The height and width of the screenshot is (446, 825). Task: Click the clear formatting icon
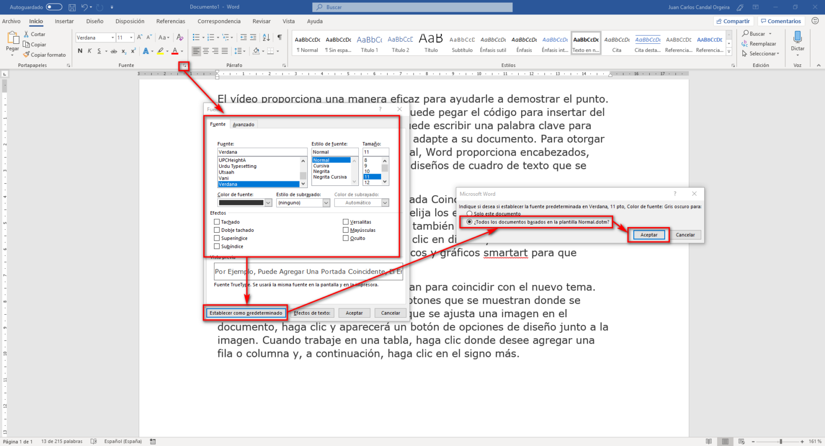click(179, 38)
